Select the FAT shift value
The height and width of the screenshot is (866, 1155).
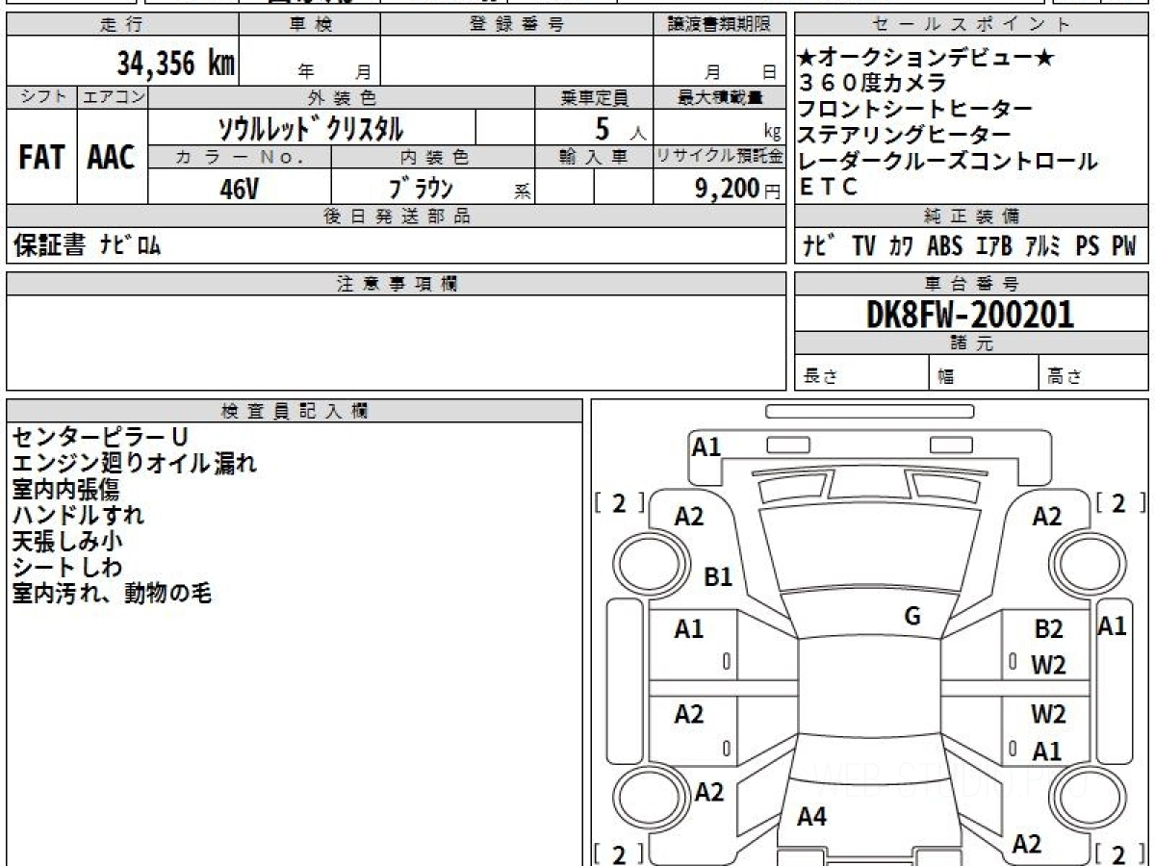40,158
